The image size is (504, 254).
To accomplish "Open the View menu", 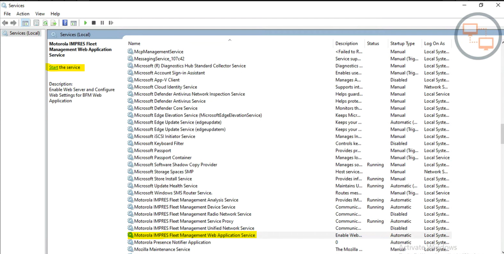I will point(40,14).
